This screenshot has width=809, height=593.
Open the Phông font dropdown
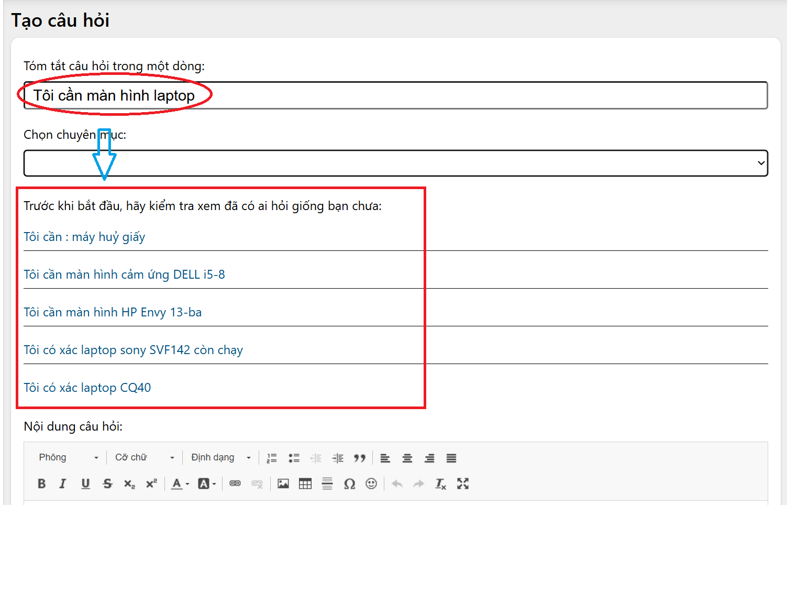(68, 458)
